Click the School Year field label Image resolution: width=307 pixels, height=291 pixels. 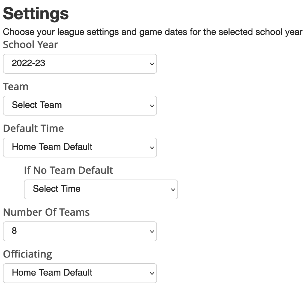pos(30,45)
